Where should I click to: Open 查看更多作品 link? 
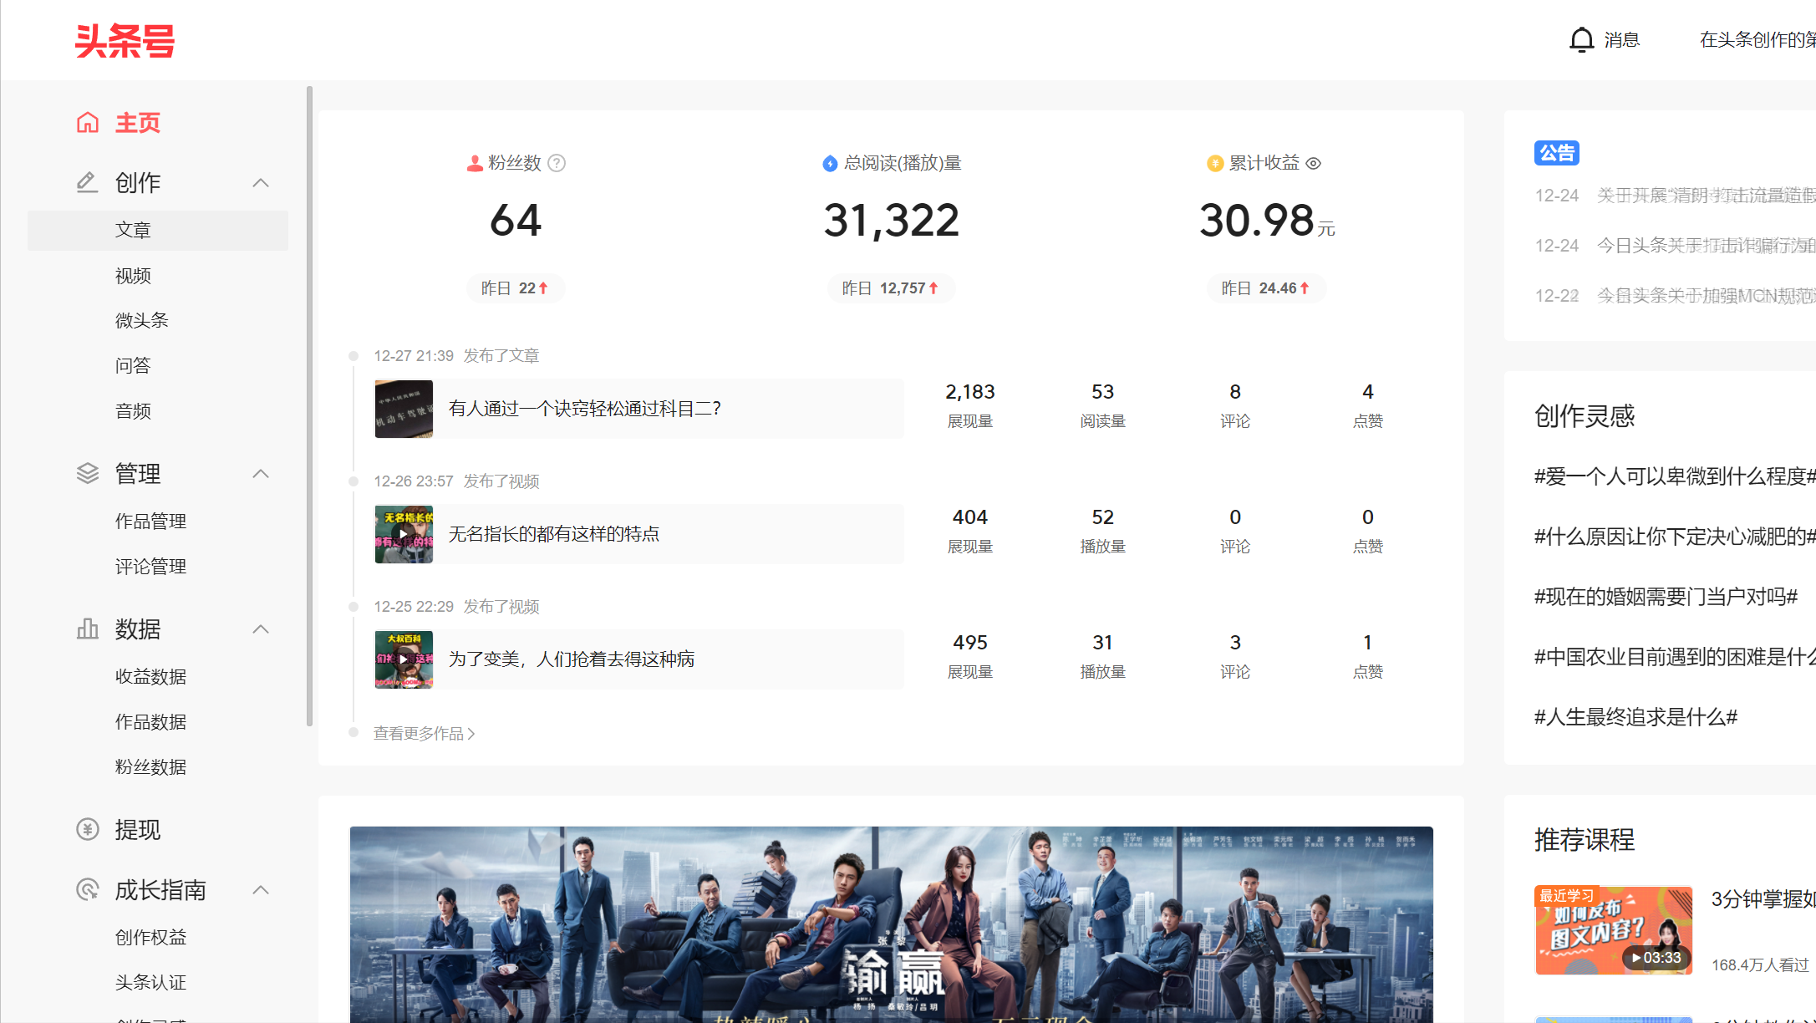click(420, 733)
